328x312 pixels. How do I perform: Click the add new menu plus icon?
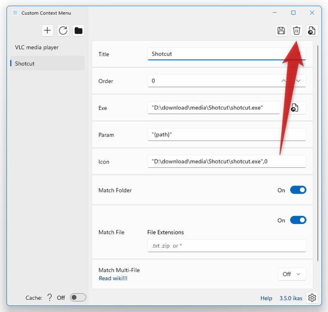click(x=47, y=30)
